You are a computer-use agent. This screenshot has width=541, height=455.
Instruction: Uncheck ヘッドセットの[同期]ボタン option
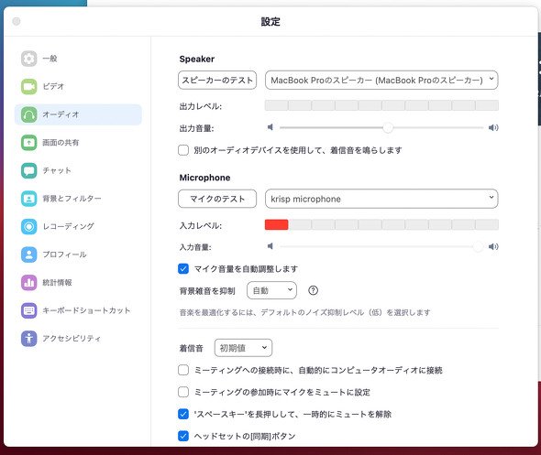(x=183, y=436)
